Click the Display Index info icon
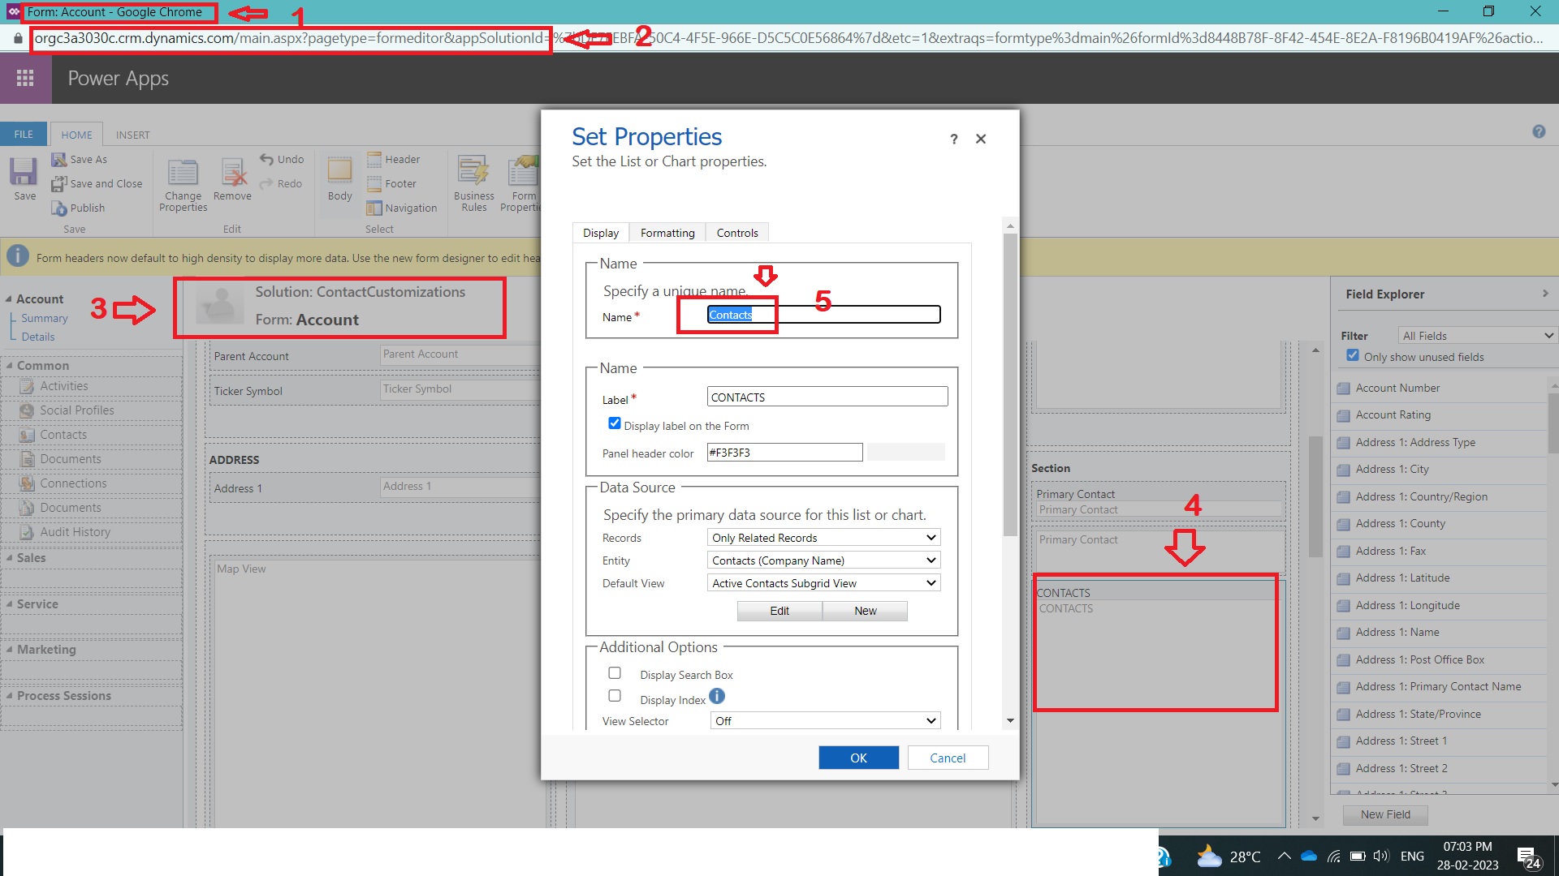The image size is (1559, 876). point(717,697)
